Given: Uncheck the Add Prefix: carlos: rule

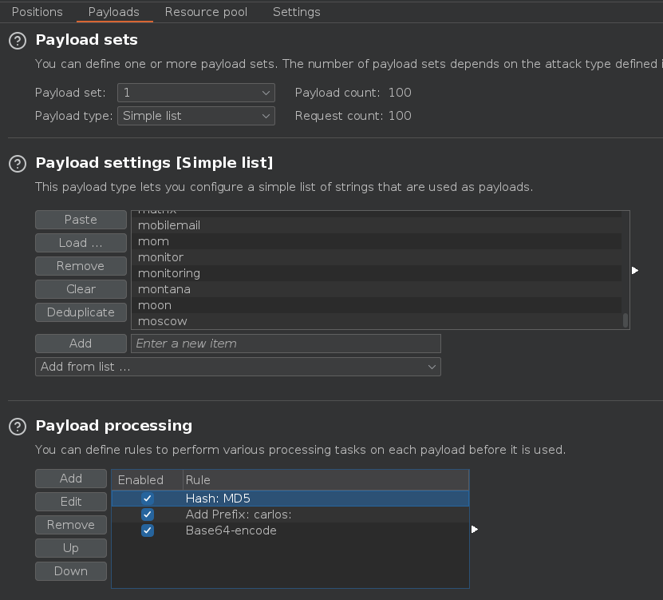Looking at the screenshot, I should [x=148, y=515].
